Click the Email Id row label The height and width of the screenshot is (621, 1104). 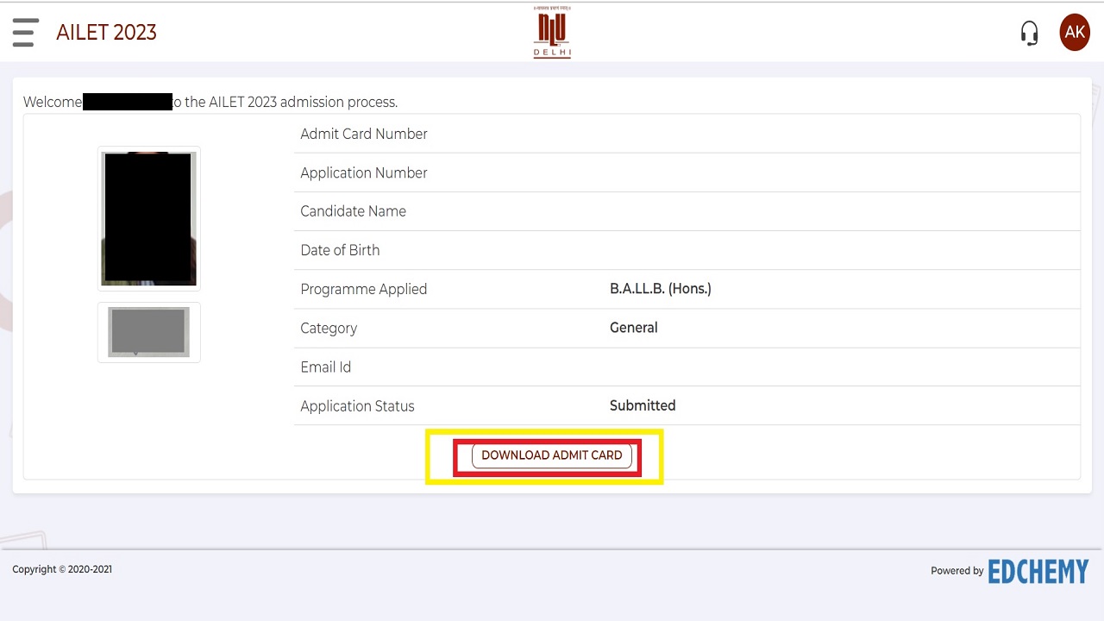point(325,367)
